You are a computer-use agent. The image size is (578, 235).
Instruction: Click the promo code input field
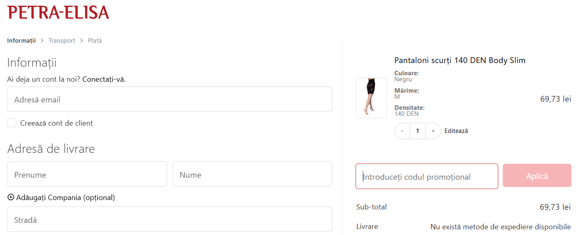coord(427,177)
